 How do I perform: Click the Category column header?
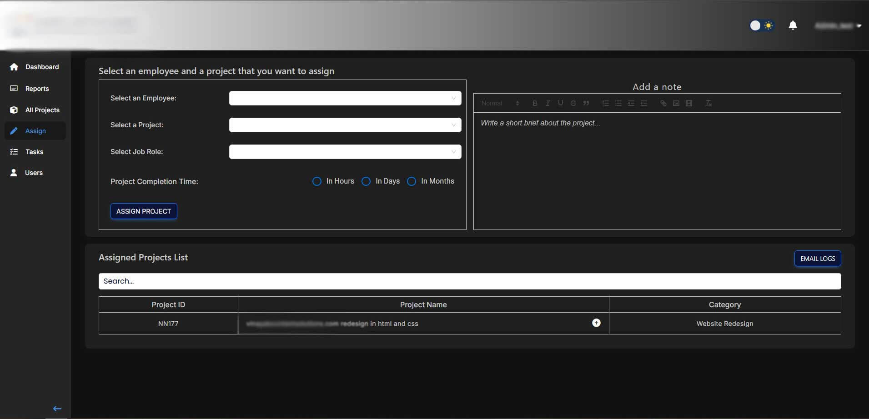[x=725, y=304]
